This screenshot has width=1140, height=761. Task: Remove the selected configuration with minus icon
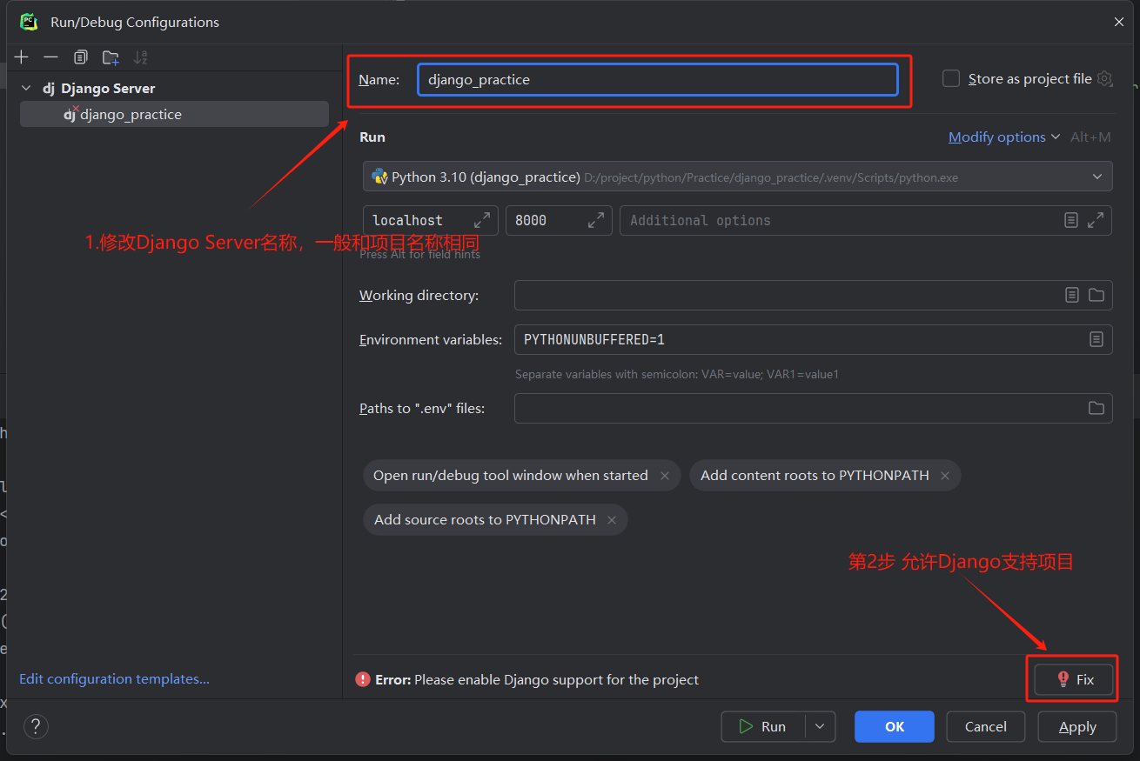click(x=50, y=57)
